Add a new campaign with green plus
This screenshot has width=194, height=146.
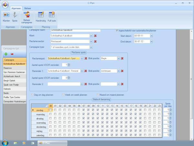(x=6, y=54)
